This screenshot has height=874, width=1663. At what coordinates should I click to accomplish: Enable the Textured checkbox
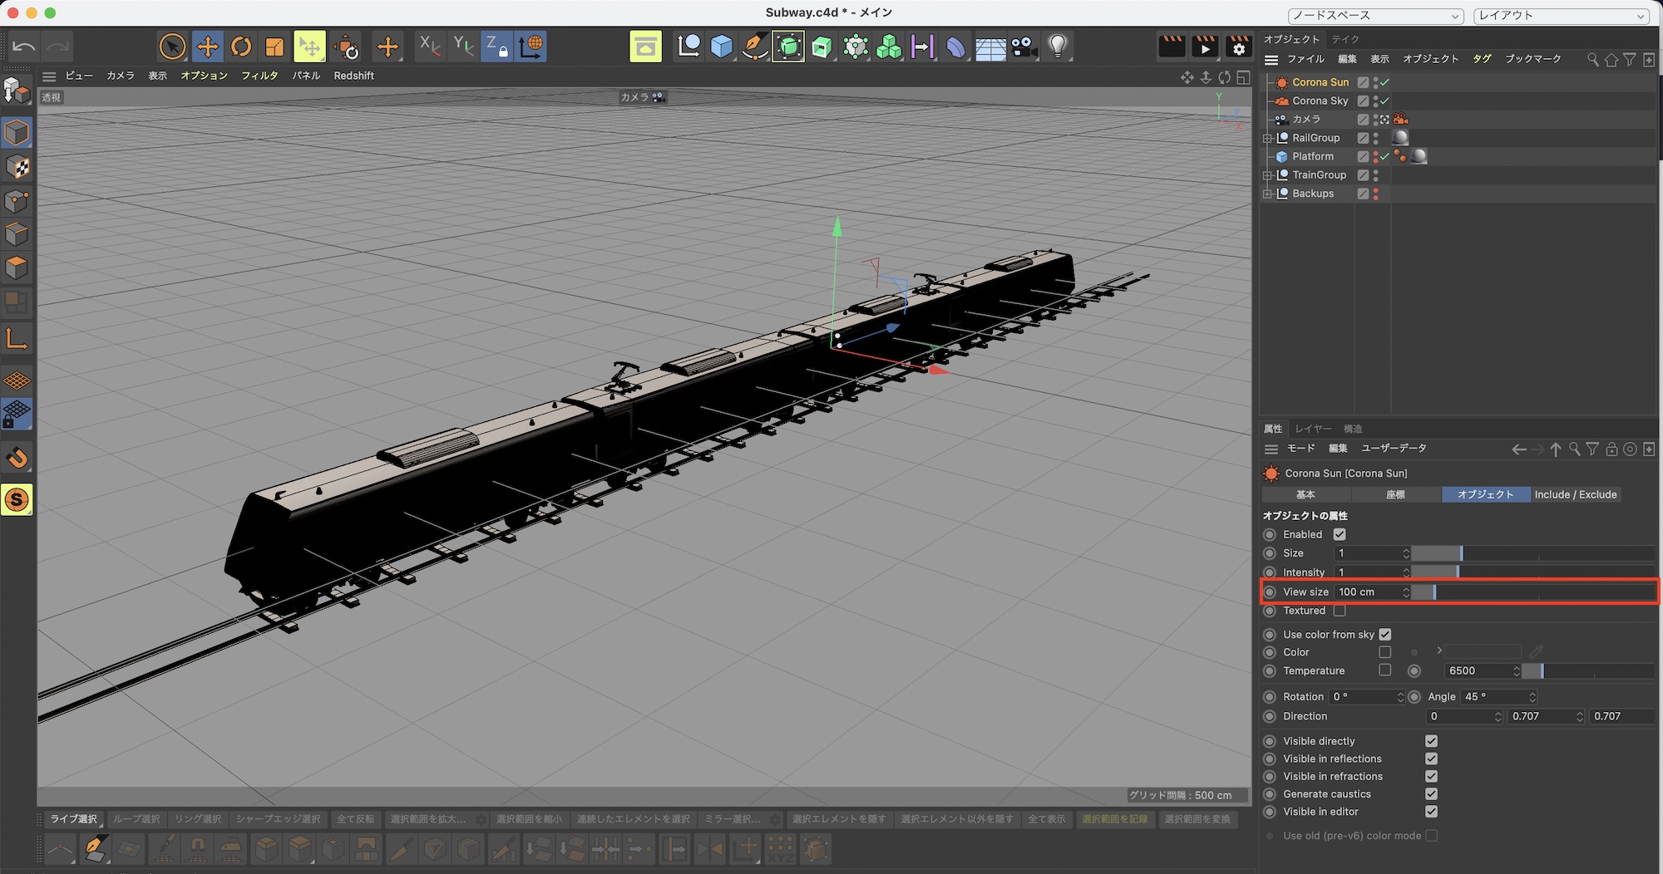(1339, 611)
